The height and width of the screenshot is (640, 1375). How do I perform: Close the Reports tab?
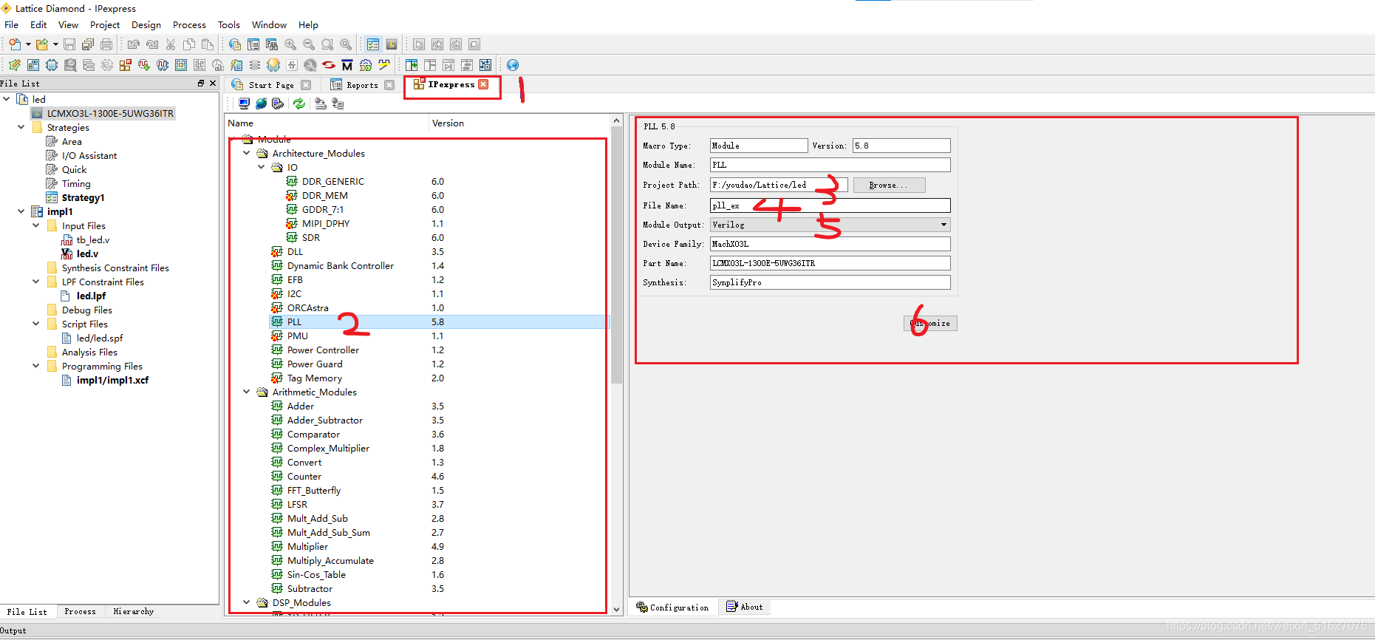point(389,85)
